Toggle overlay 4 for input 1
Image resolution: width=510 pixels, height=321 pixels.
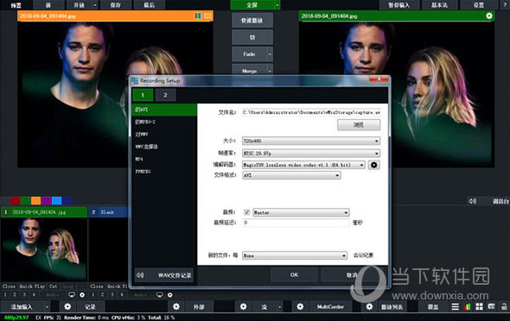pos(34,295)
